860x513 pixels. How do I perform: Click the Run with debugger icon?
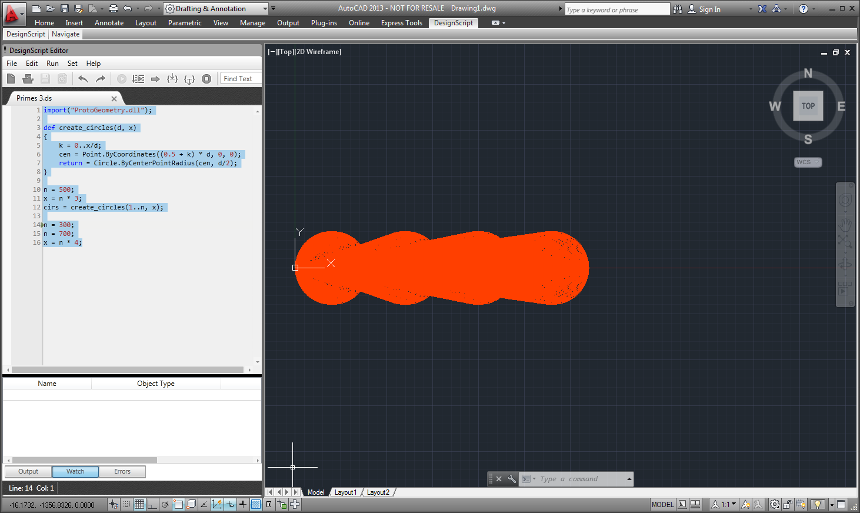(138, 79)
